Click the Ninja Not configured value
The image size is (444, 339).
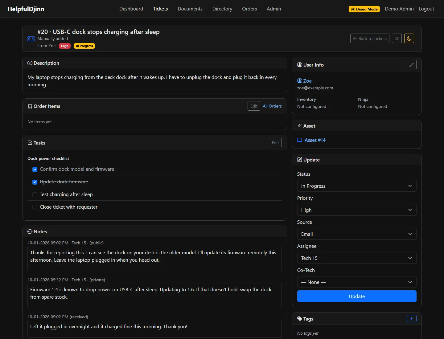[x=372, y=106]
